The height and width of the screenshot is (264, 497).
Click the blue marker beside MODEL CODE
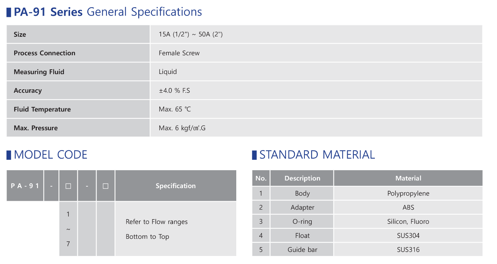point(9,155)
